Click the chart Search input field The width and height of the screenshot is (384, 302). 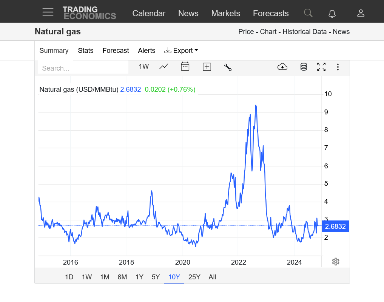click(x=83, y=68)
